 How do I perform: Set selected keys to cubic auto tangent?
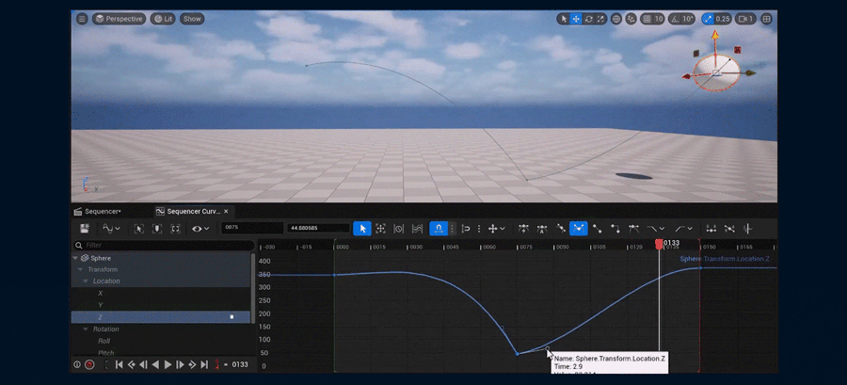pyautogui.click(x=542, y=229)
